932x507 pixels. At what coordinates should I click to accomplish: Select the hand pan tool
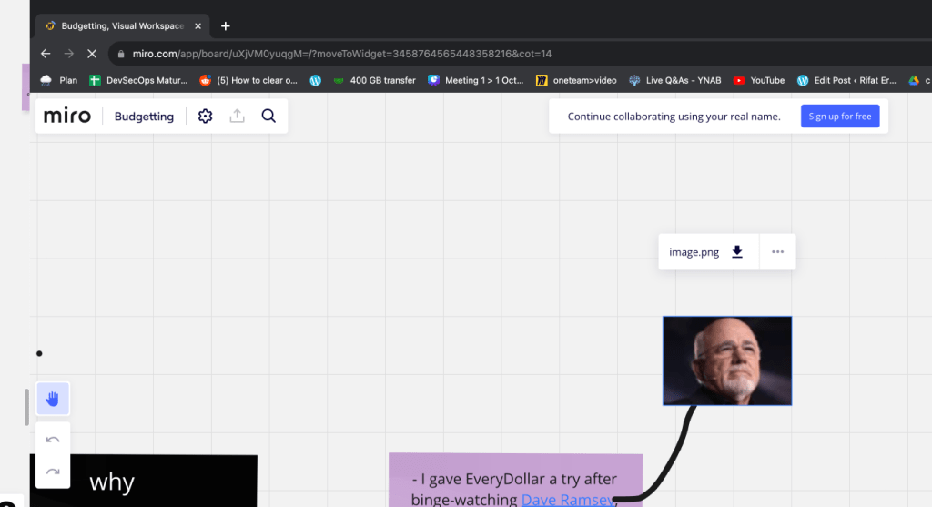coord(53,399)
